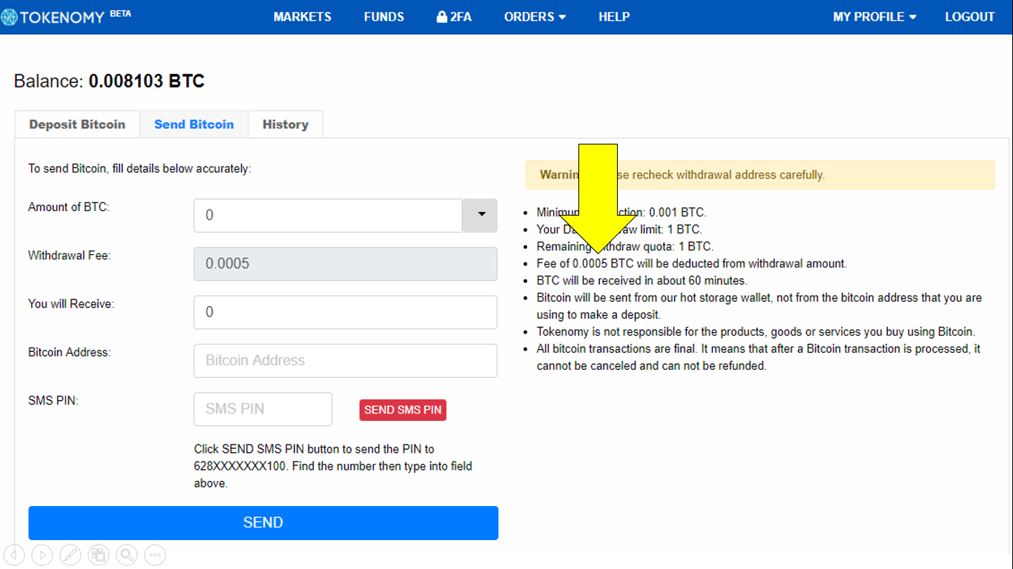The height and width of the screenshot is (569, 1013).
Task: Click the Bitcoin Address input field
Action: tap(346, 360)
